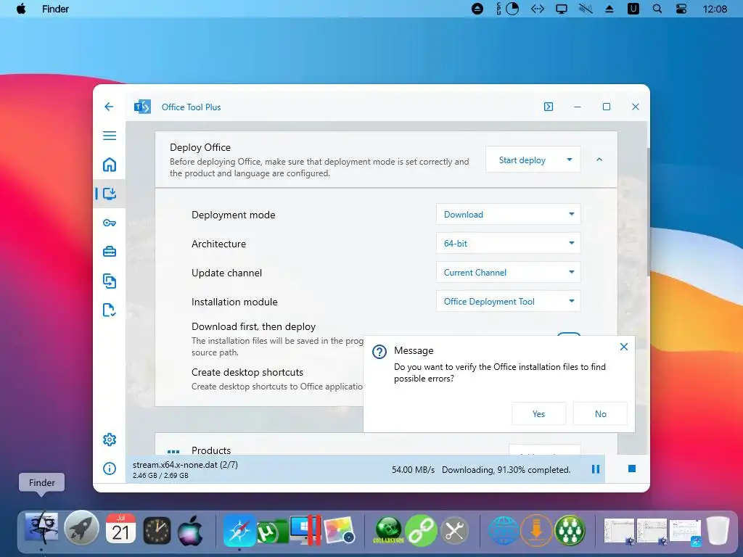Open Calendar showing 21 in the Dock

[121, 529]
